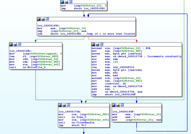Viewport: 191px width, 134px height.
Task: Click the pencil icon on the XOR block
Action: tap(98, 44)
